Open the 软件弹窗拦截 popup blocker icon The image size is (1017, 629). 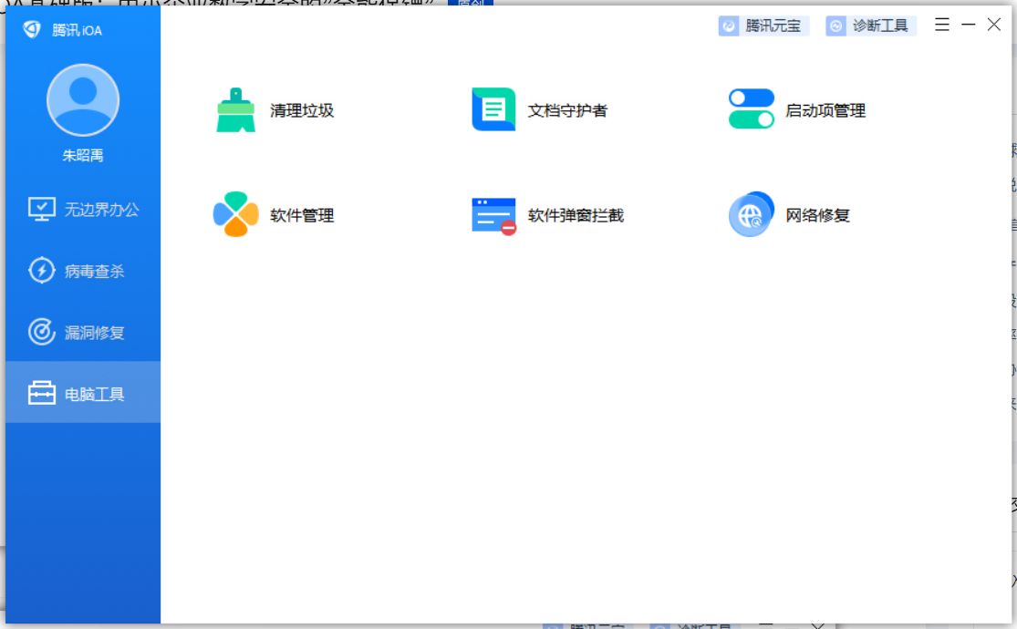point(494,216)
